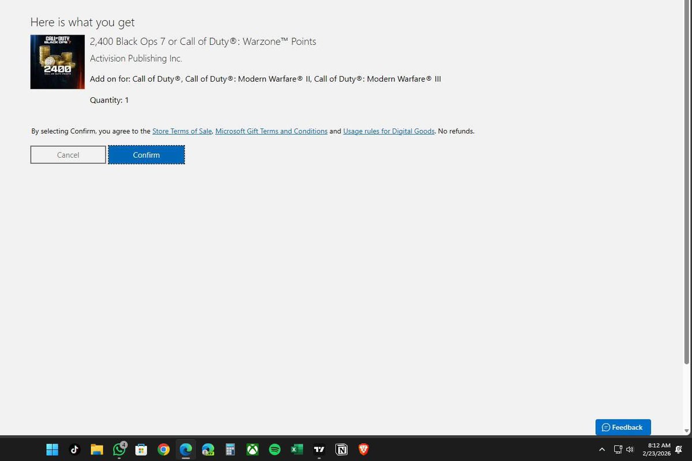
Task: Cancel the purchase
Action: (68, 155)
